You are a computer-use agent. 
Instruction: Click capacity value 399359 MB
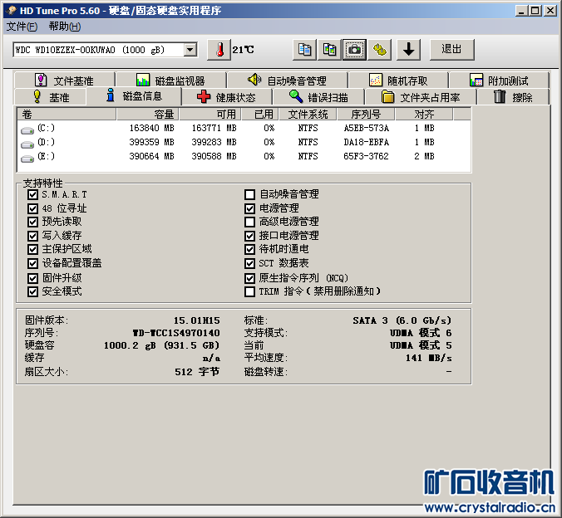coord(151,143)
